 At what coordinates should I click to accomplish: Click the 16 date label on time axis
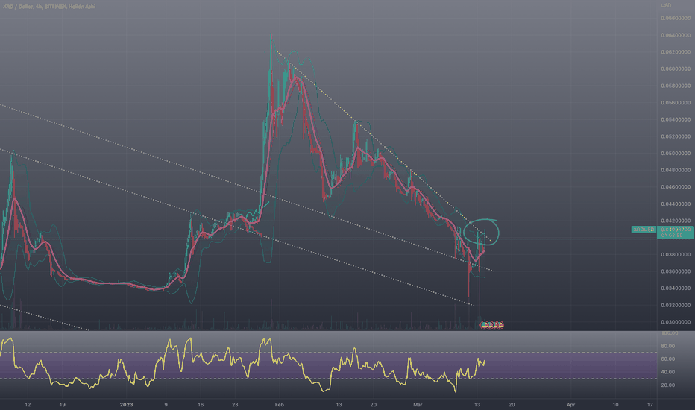(201, 404)
